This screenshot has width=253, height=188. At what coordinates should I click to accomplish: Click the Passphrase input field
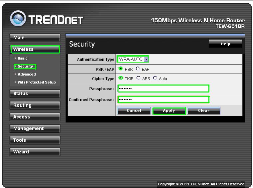point(163,89)
